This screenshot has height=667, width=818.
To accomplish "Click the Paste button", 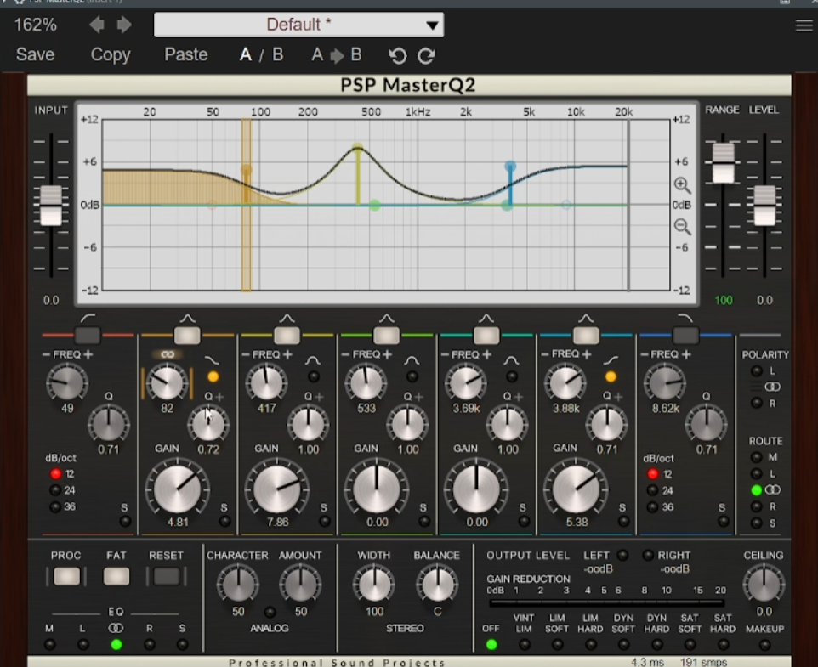I will [x=185, y=54].
